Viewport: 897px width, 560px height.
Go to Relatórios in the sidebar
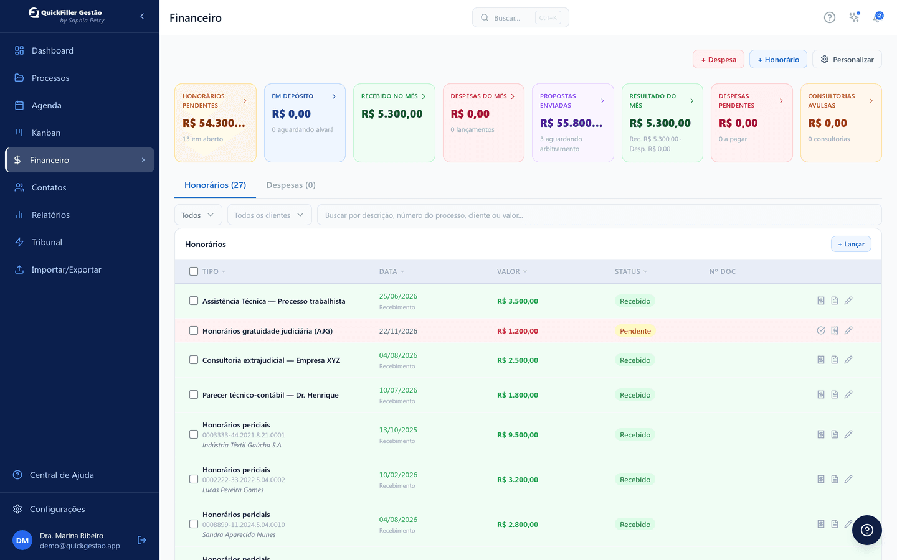(x=80, y=215)
